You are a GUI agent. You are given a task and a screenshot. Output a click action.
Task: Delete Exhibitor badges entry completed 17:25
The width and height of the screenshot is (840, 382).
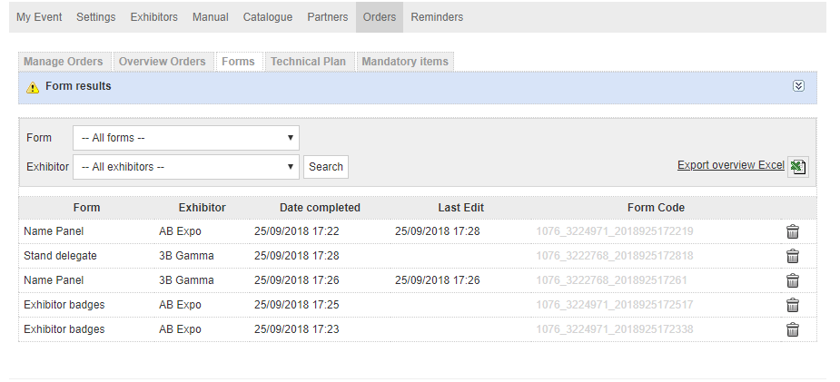point(792,305)
